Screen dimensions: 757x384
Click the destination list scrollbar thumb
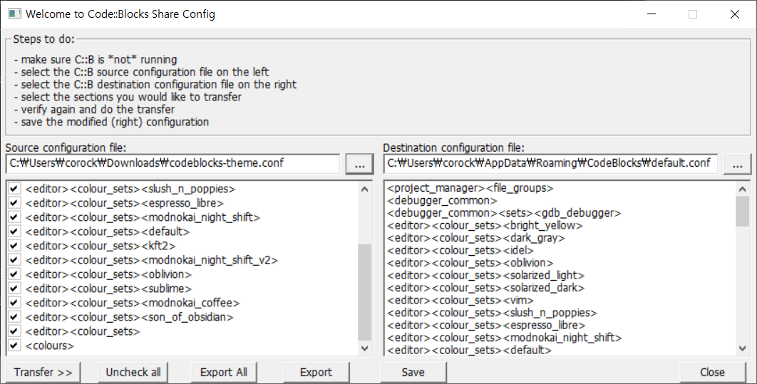743,212
